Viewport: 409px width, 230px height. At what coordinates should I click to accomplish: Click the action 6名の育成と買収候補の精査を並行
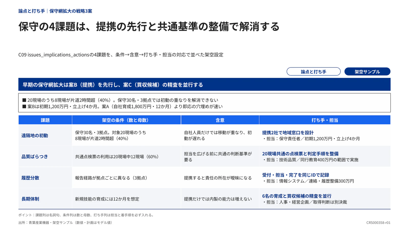[x=297, y=196]
